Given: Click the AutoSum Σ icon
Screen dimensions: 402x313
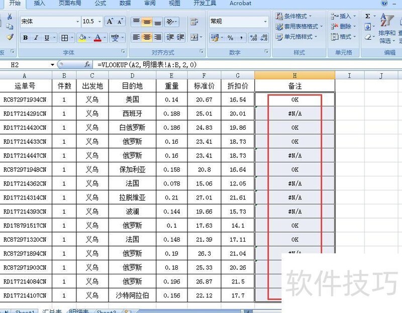Looking at the screenshot, I should [367, 16].
